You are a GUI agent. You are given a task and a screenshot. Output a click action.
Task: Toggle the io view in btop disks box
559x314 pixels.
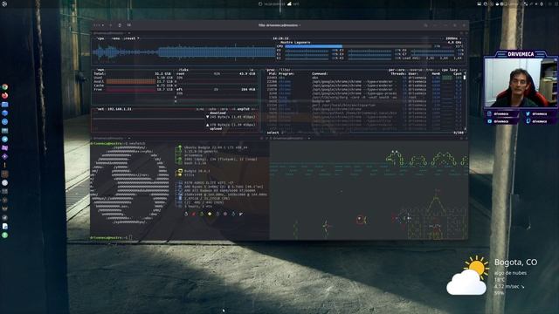251,70
